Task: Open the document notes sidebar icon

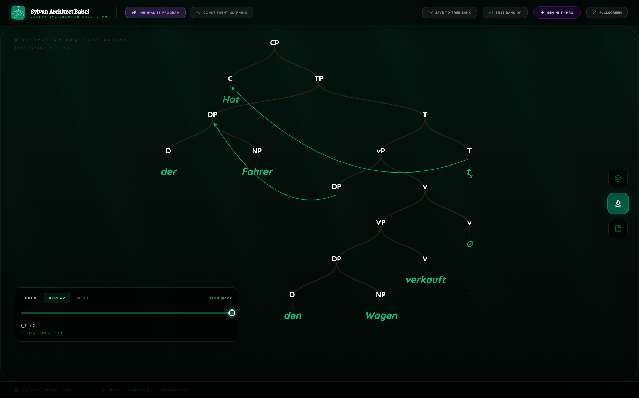Action: (618, 229)
